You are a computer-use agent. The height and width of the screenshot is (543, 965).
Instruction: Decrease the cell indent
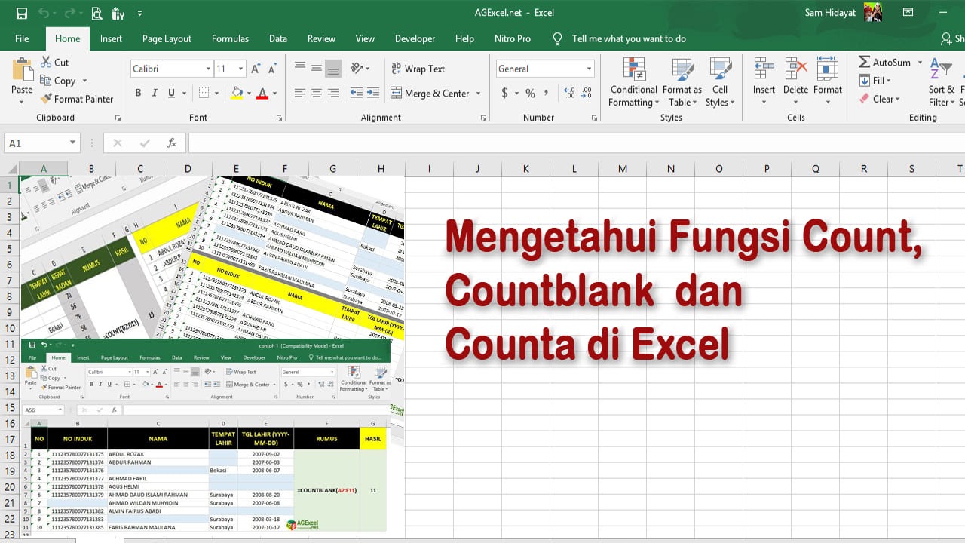click(356, 93)
